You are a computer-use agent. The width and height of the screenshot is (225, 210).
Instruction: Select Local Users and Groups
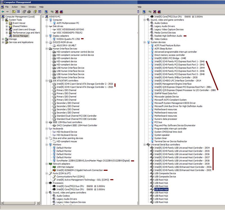(x=24, y=29)
